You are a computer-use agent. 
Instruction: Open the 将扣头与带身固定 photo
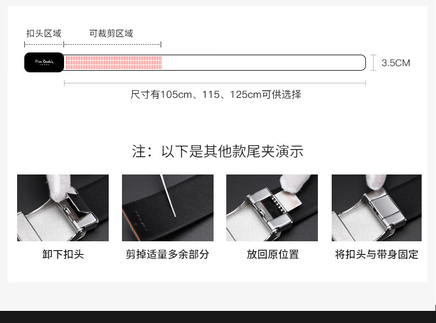tap(376, 208)
